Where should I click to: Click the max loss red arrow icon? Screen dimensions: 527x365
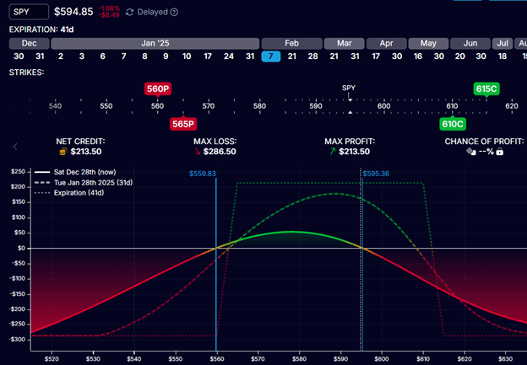tap(198, 152)
